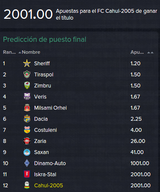Open Milsami Orhei via its crest

(x=27, y=108)
